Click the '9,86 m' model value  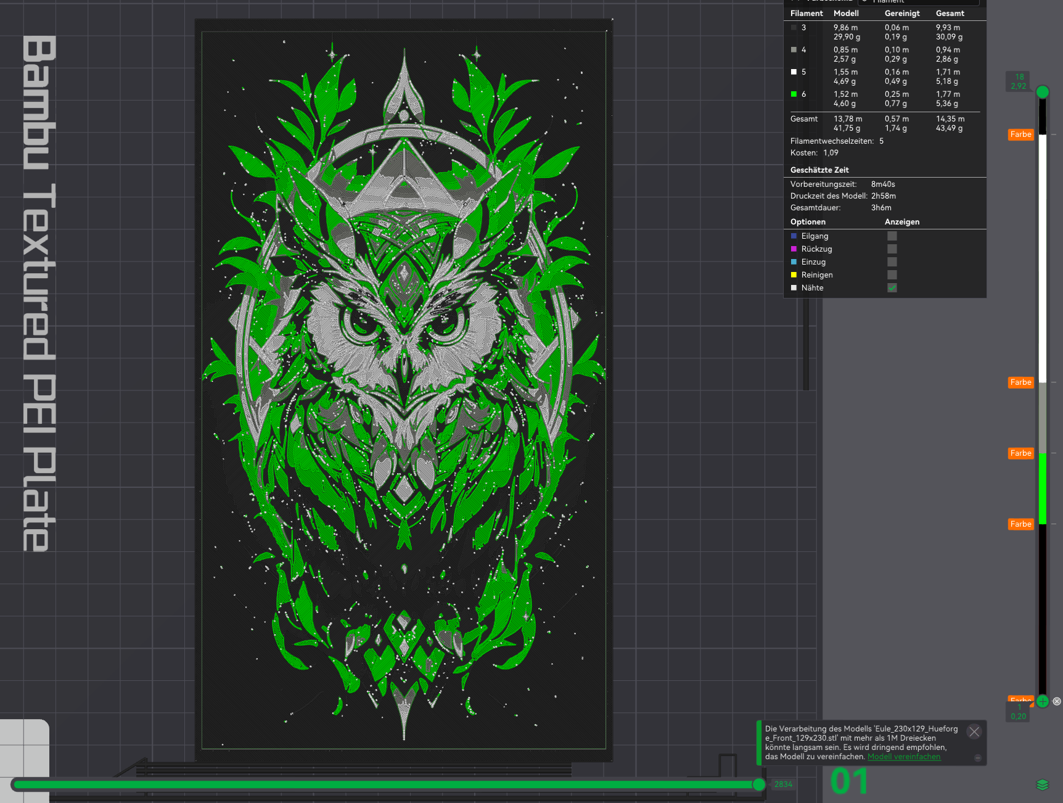[845, 28]
